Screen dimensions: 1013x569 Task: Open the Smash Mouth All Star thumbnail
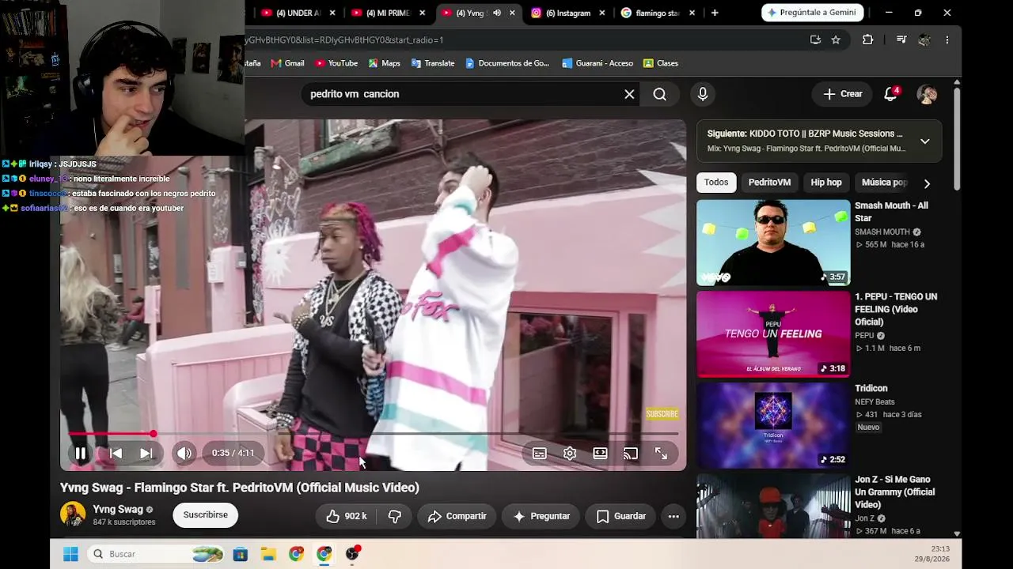tap(773, 243)
